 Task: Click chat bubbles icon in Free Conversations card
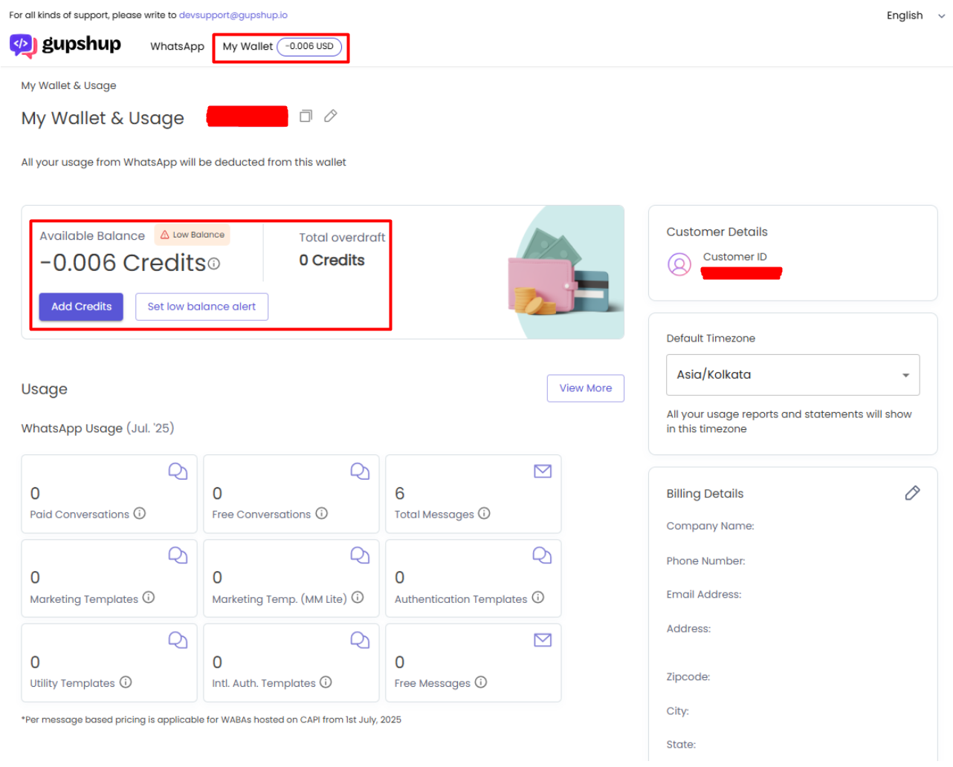tap(360, 471)
